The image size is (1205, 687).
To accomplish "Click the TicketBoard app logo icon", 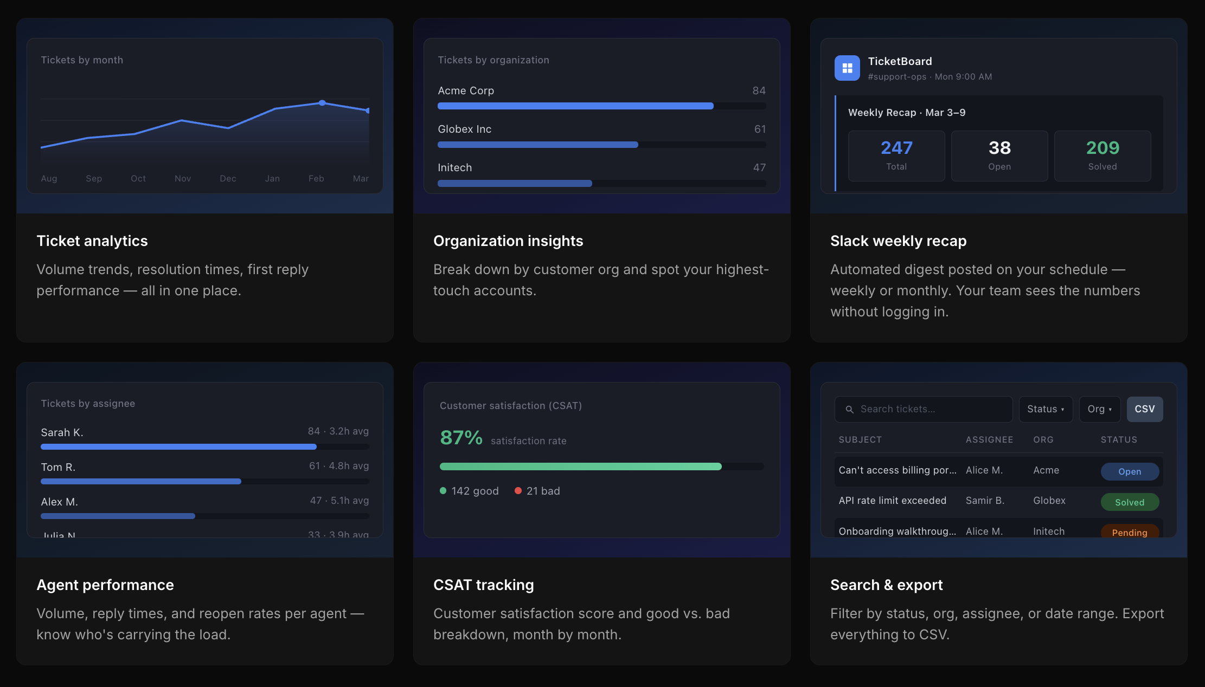I will pos(847,68).
